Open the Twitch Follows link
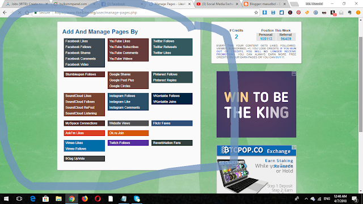Screen dimensions: 363x204 [120, 143]
